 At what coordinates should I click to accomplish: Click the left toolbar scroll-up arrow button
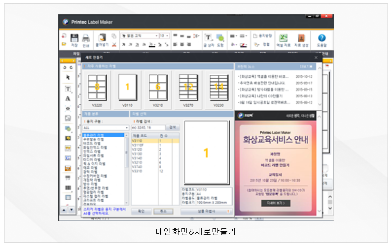(64, 210)
